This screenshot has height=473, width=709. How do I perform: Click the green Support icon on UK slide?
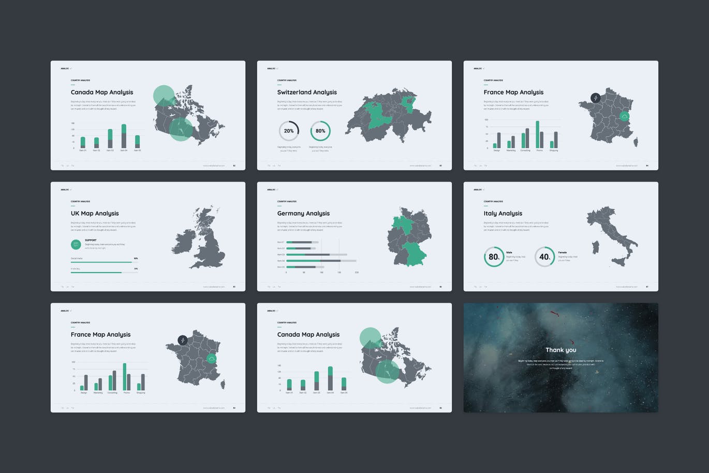(76, 244)
